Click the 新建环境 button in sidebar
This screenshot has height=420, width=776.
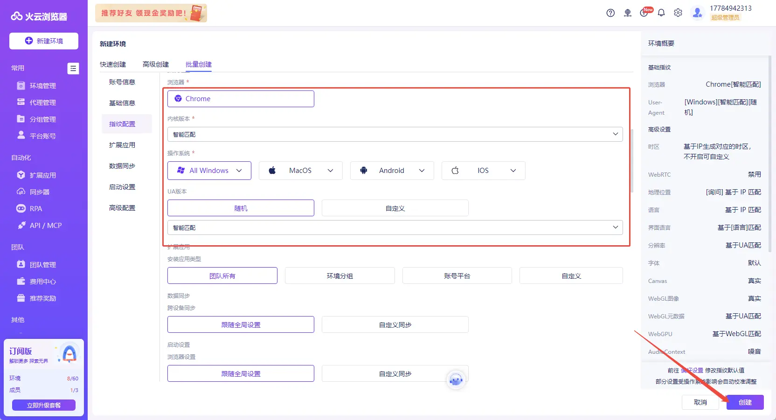click(44, 41)
